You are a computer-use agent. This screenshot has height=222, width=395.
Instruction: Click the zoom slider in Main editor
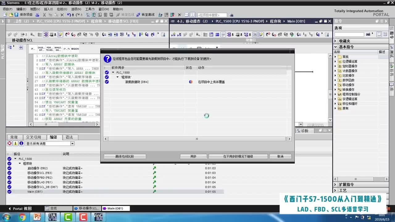pyautogui.click(x=314, y=124)
